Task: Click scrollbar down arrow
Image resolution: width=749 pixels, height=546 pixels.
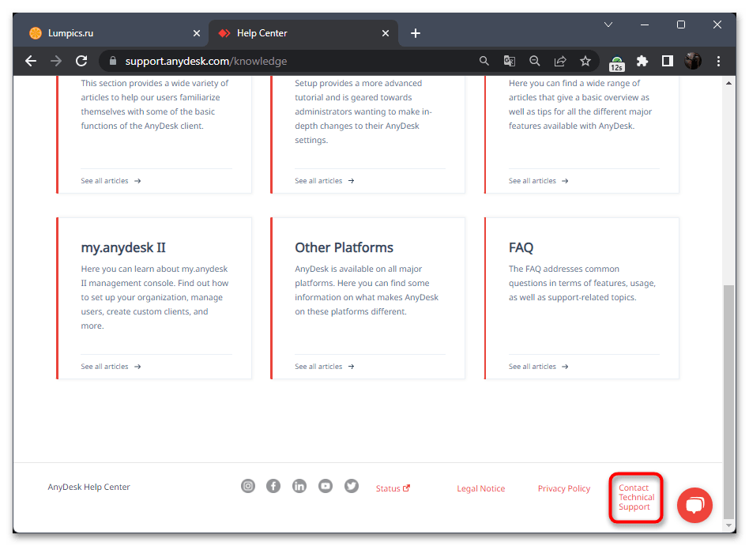Action: [728, 525]
